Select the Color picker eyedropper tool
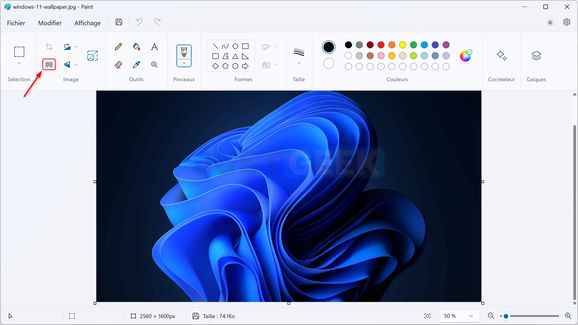 (136, 65)
